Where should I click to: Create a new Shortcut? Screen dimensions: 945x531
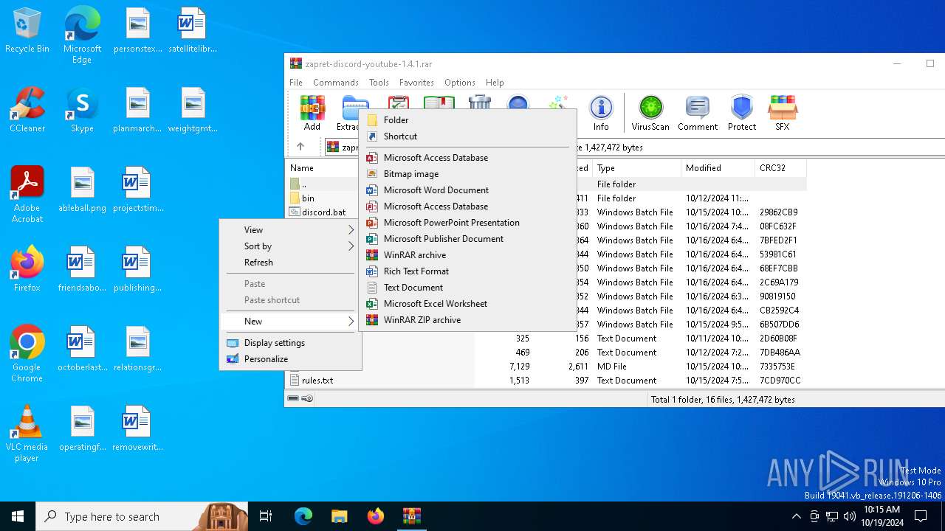pos(468,136)
